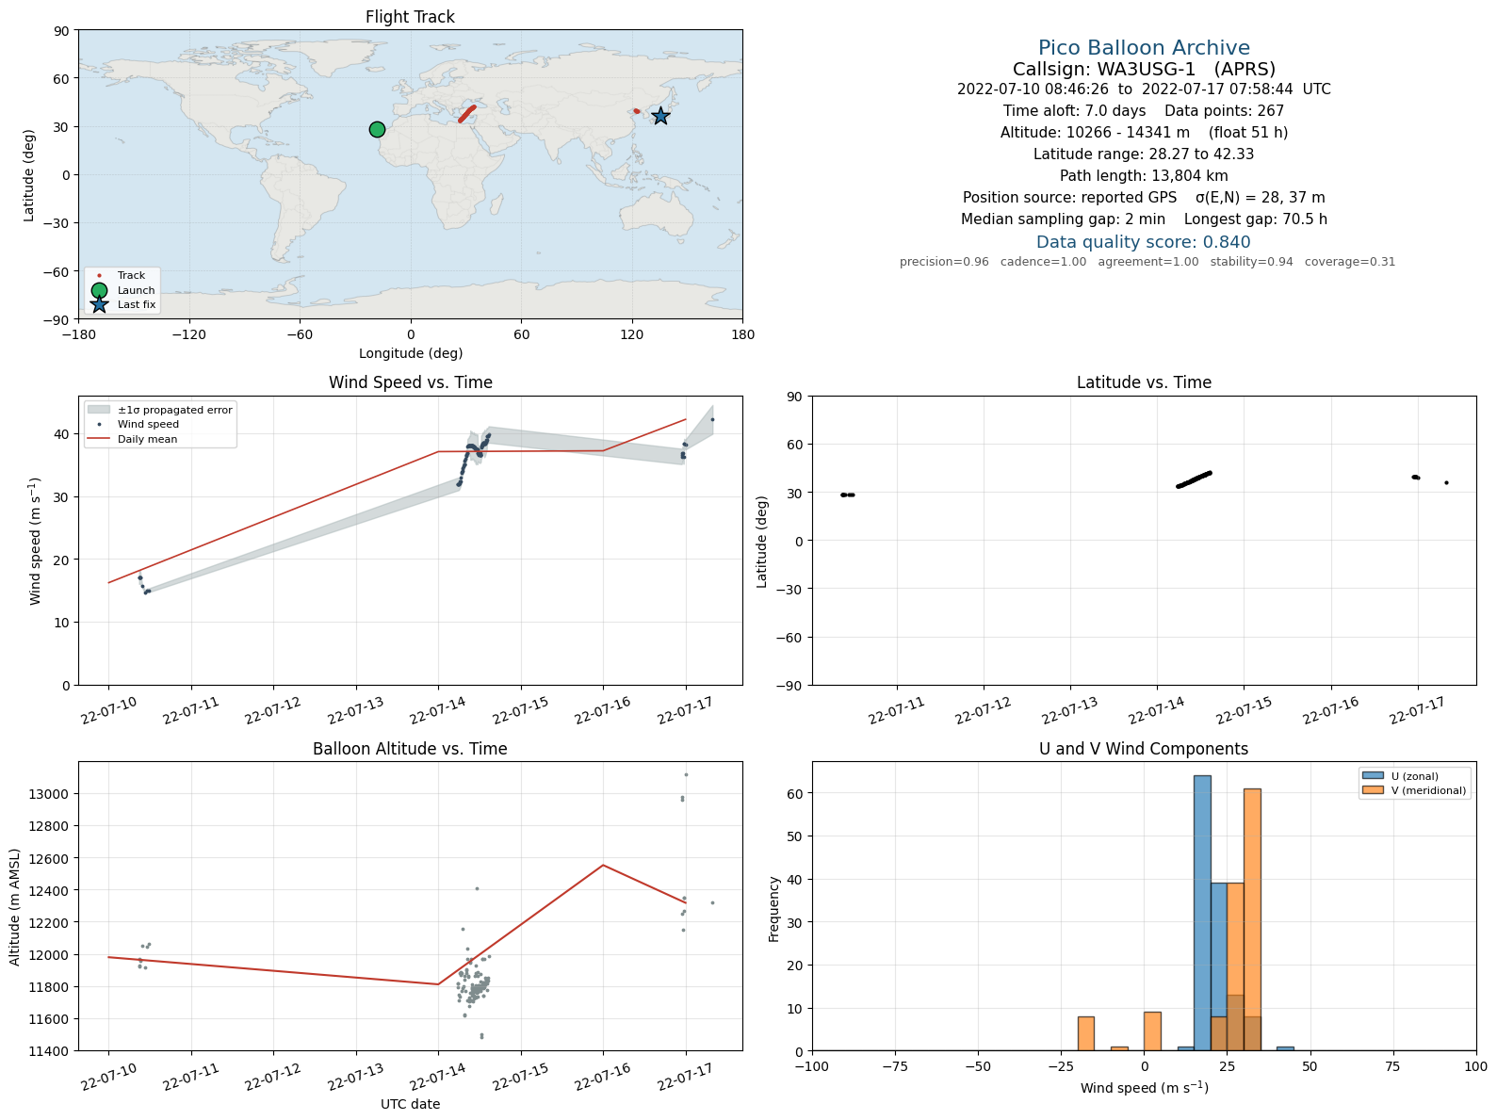Click the tallest orange V histogram bar
The height and width of the screenshot is (1120, 1497).
(1252, 919)
